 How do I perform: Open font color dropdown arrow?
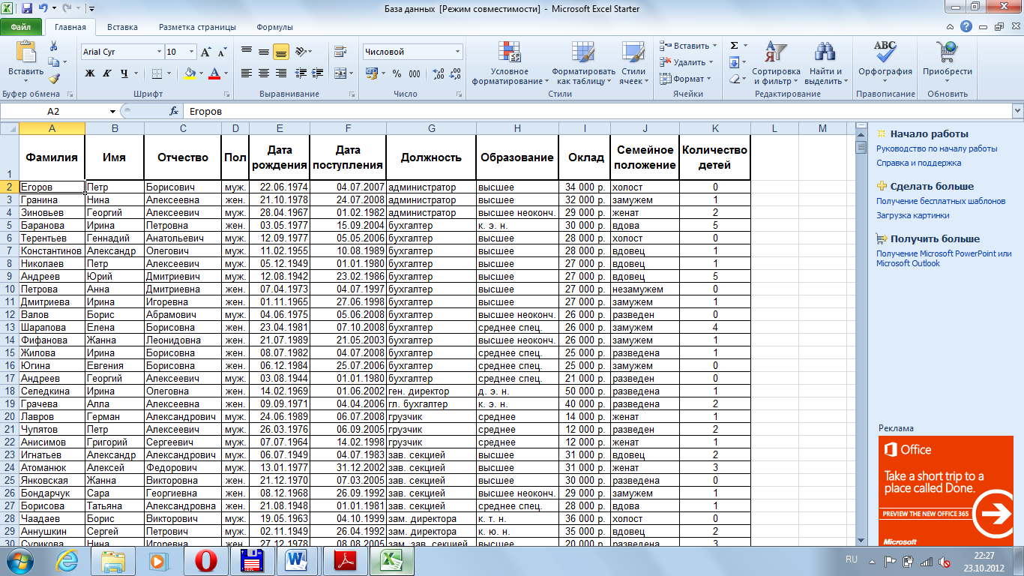pyautogui.click(x=226, y=73)
